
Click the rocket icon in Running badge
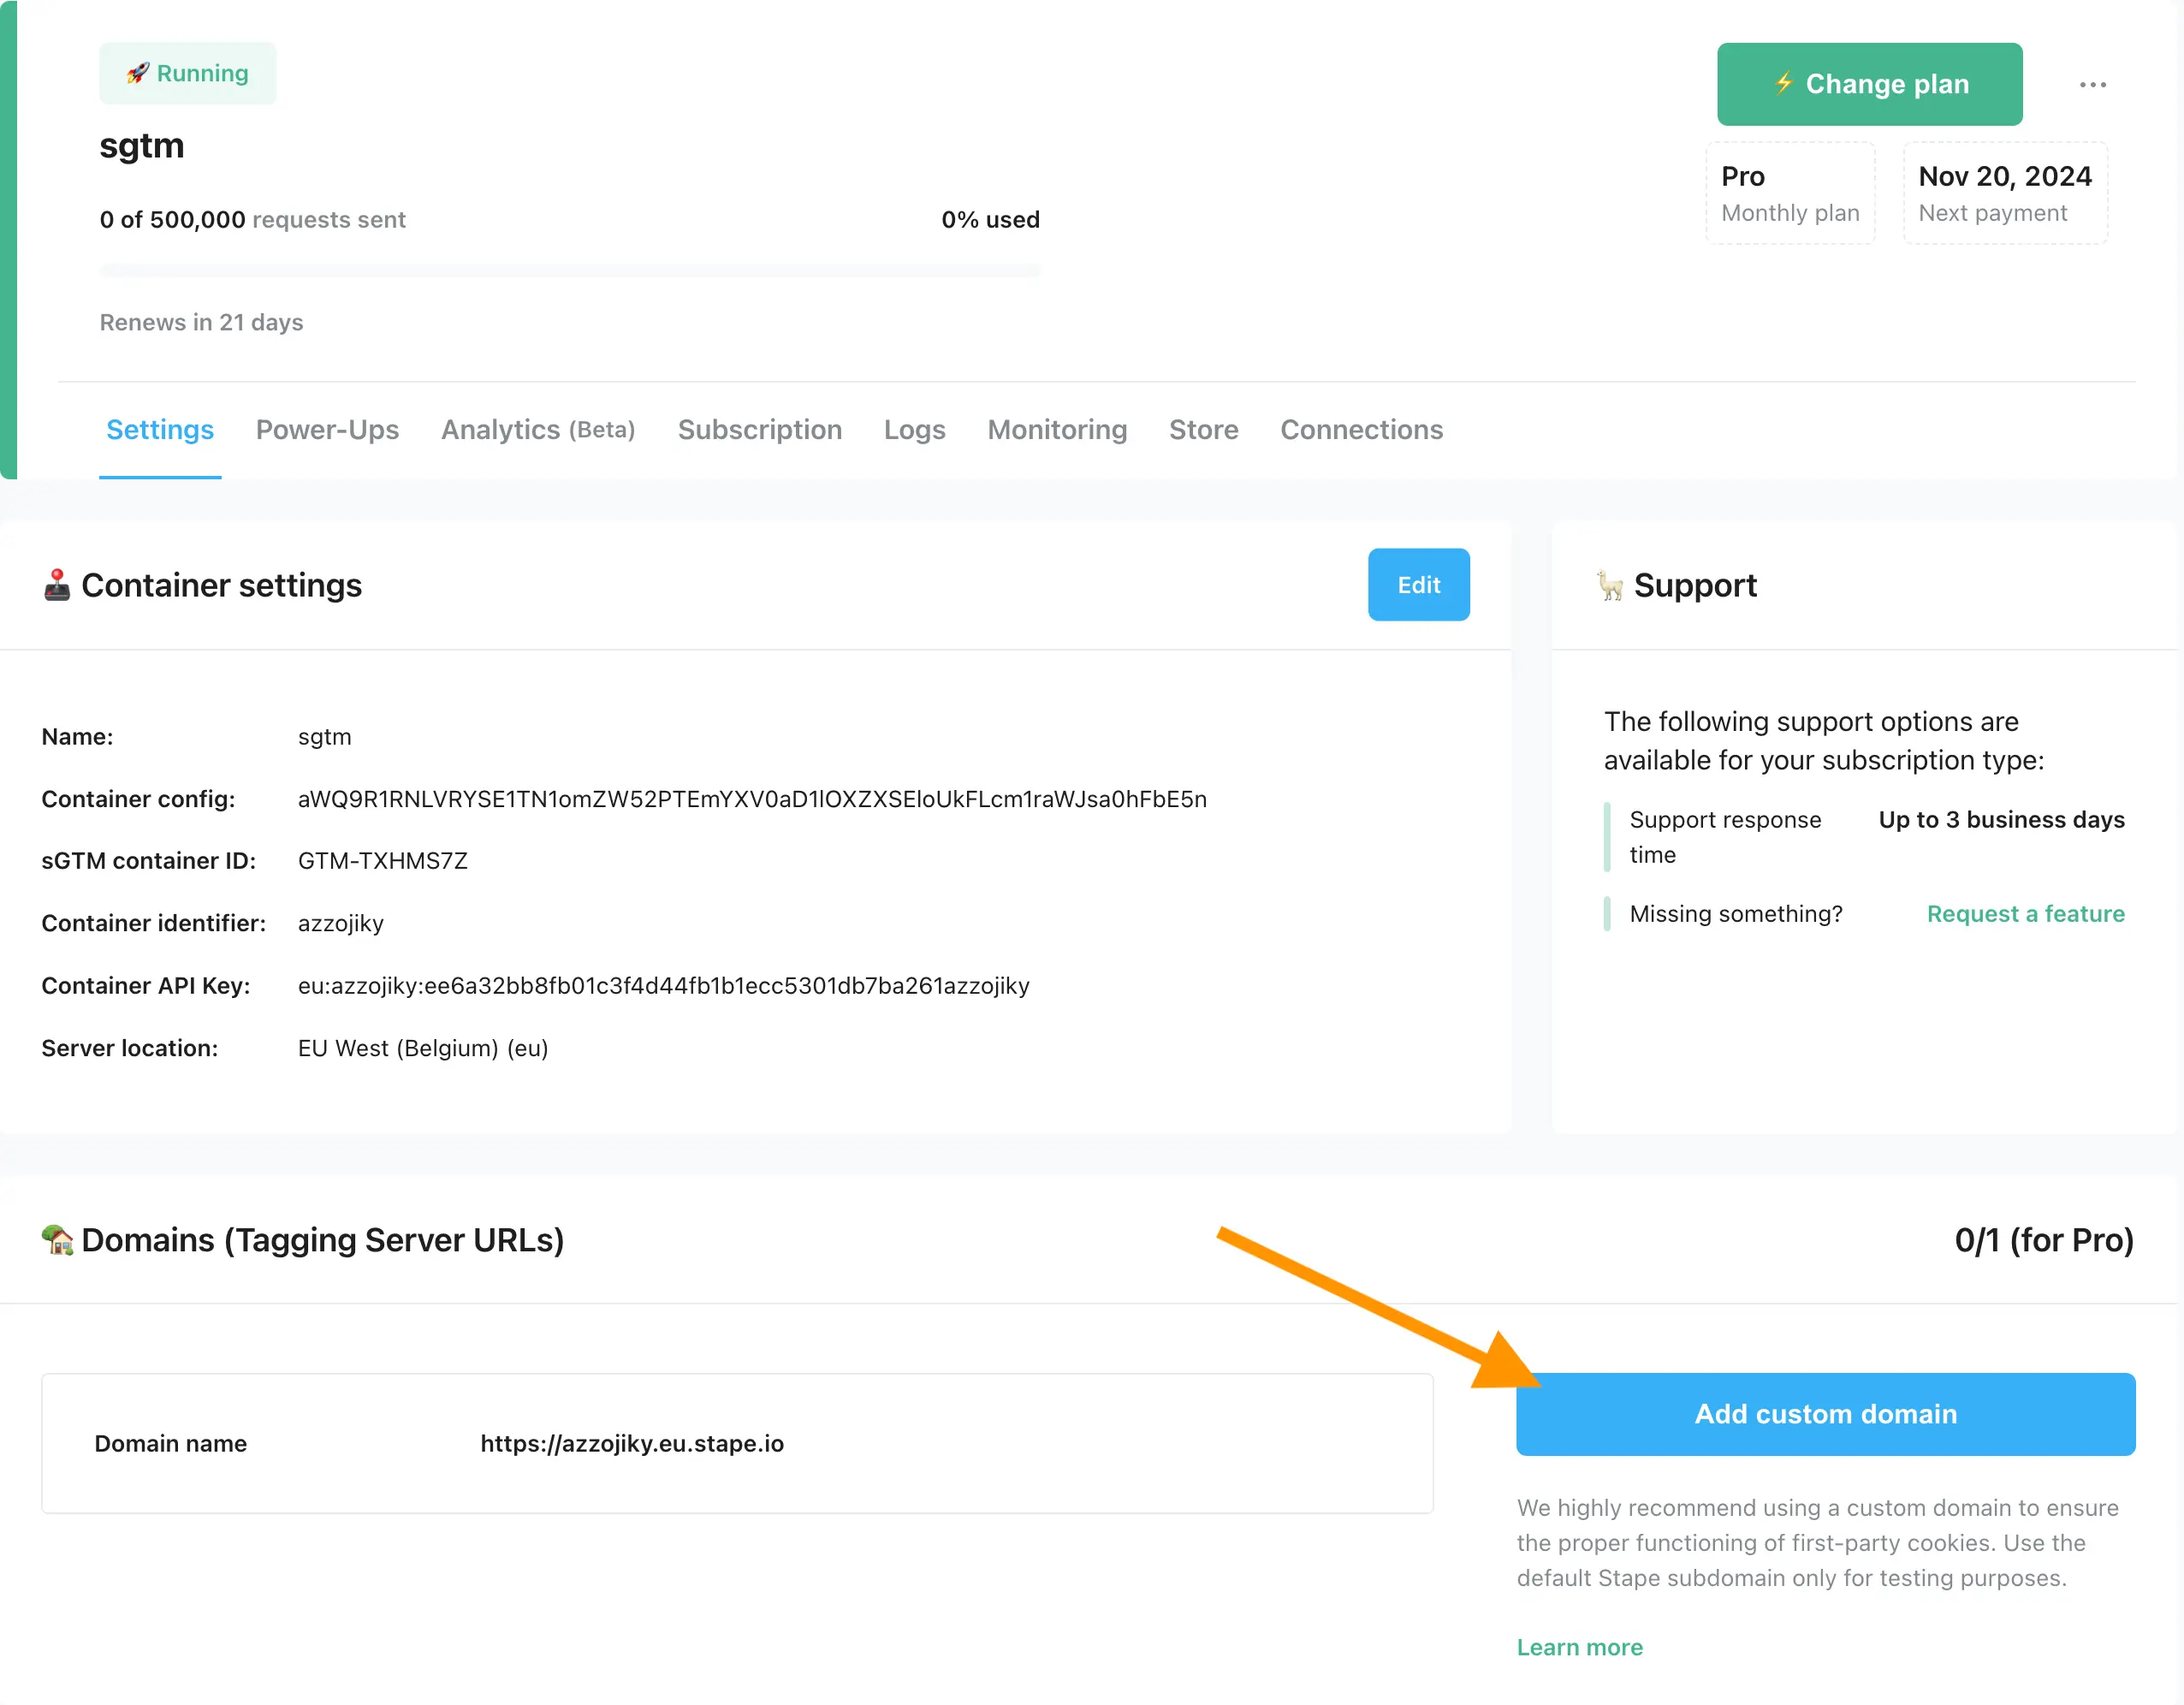click(138, 73)
